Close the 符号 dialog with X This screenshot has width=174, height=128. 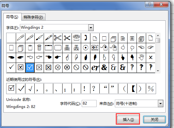coord(161,4)
